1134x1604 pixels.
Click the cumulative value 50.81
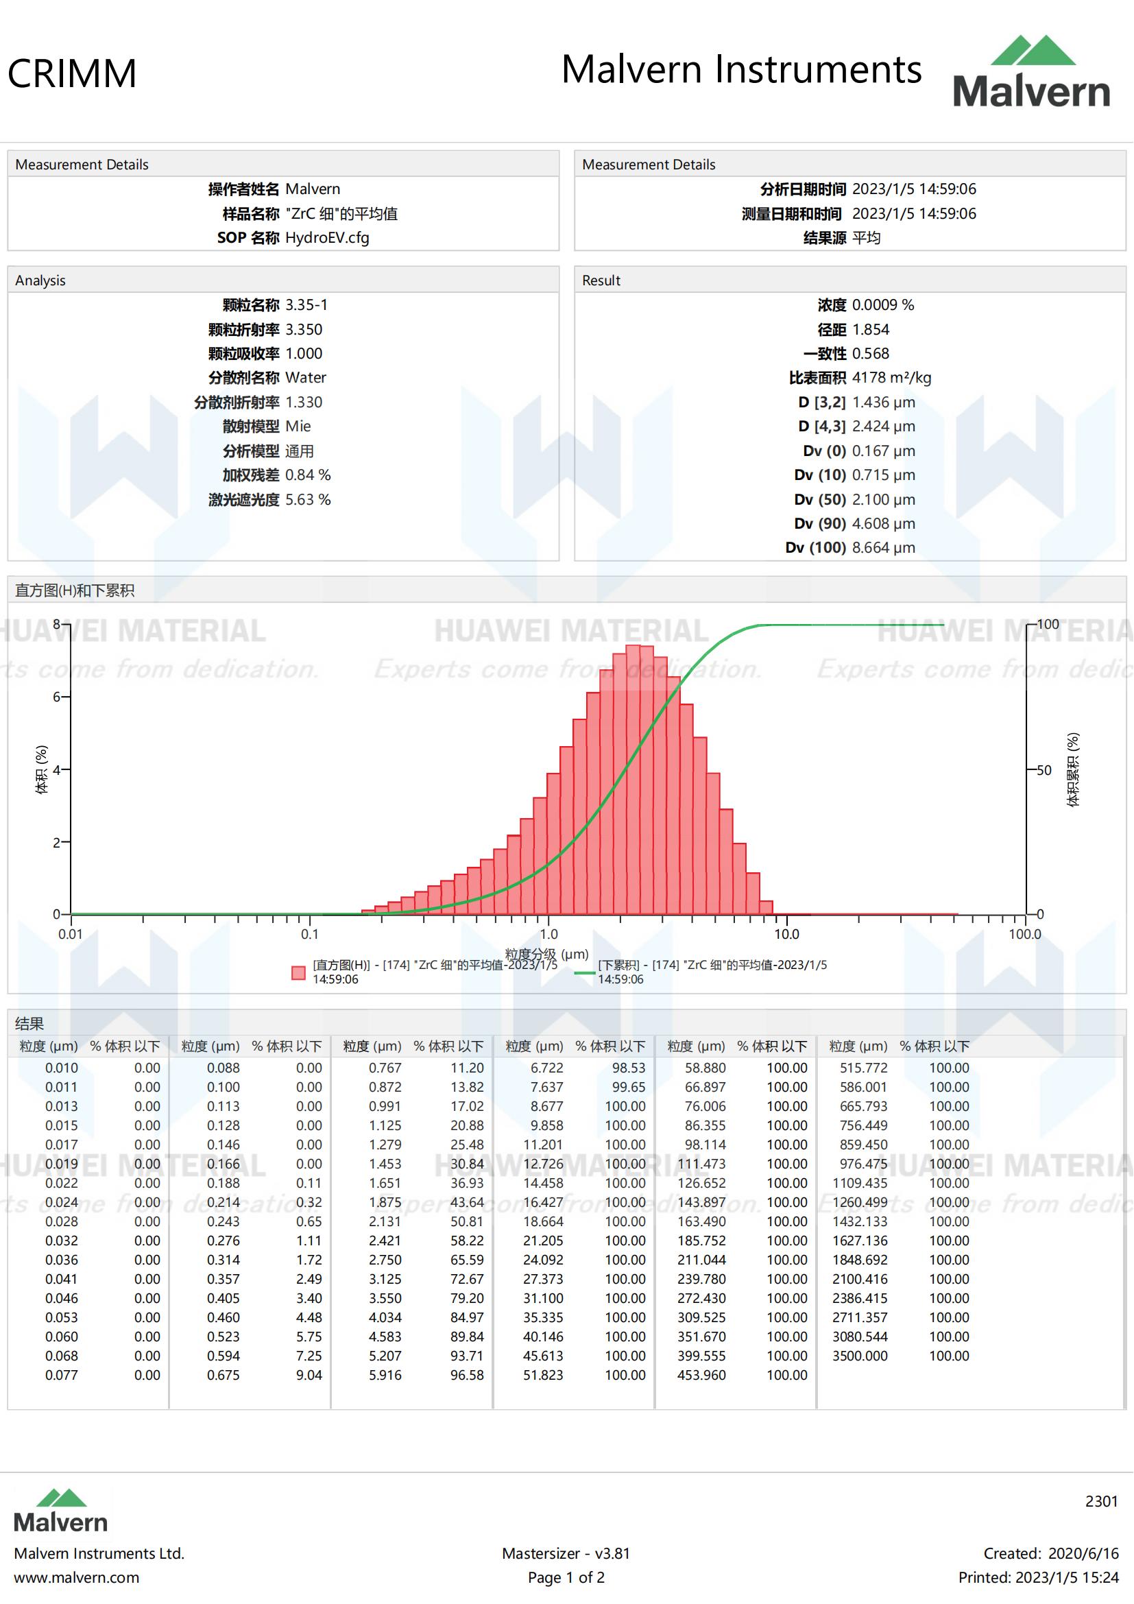pos(467,1221)
